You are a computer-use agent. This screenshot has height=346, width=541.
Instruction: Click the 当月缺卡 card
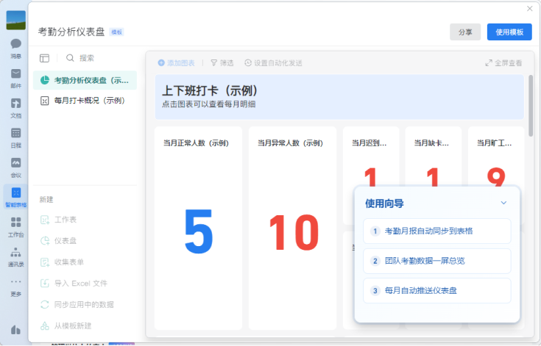pyautogui.click(x=433, y=156)
